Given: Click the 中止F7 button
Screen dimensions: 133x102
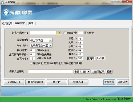Looking at the screenshot, I should (57, 82).
